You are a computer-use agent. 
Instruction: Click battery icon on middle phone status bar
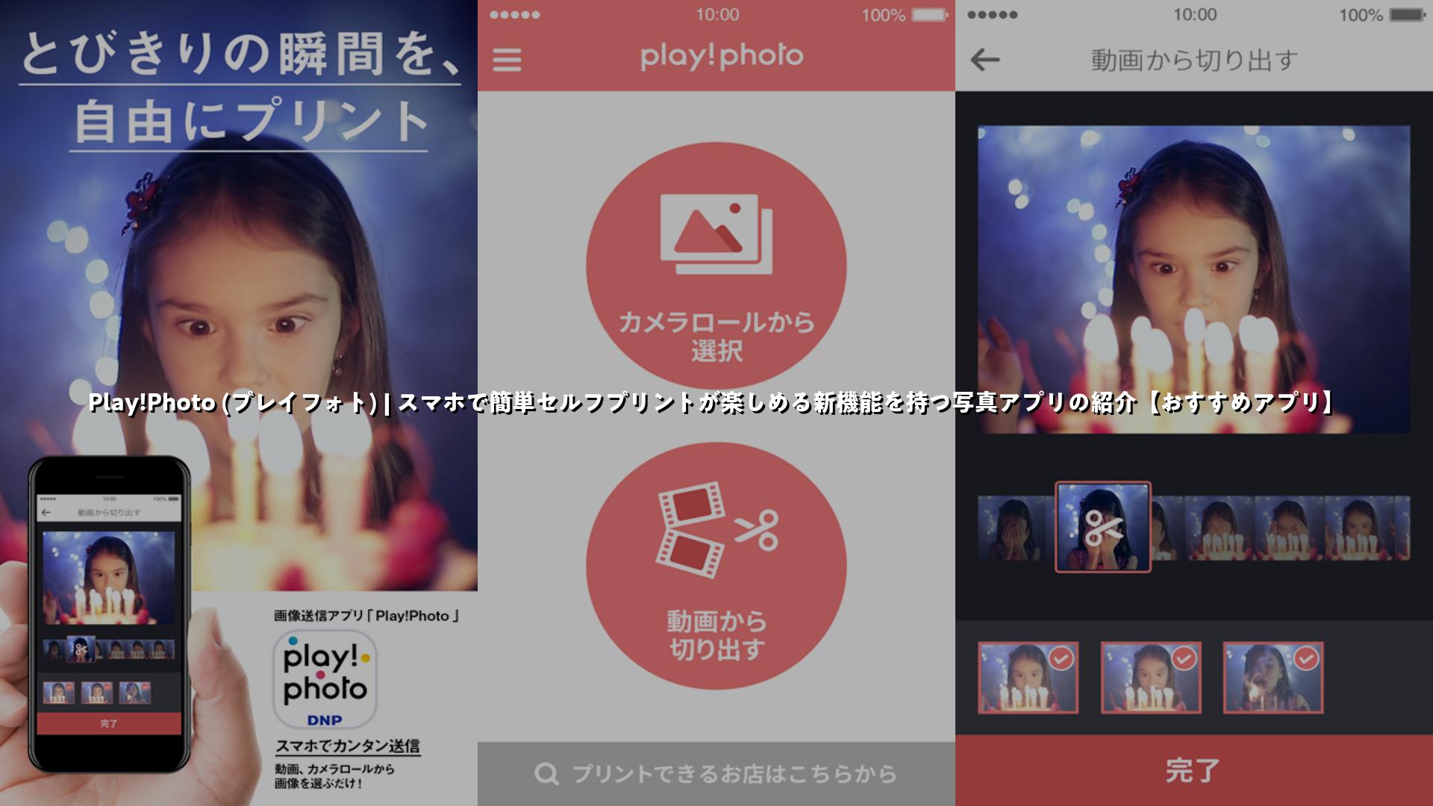929,15
